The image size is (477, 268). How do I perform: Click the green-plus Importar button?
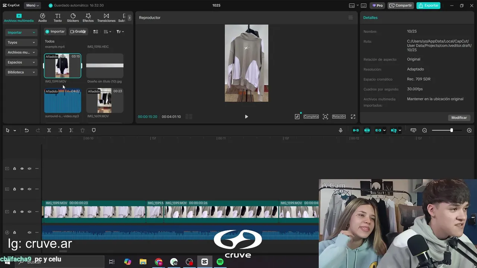click(x=55, y=32)
